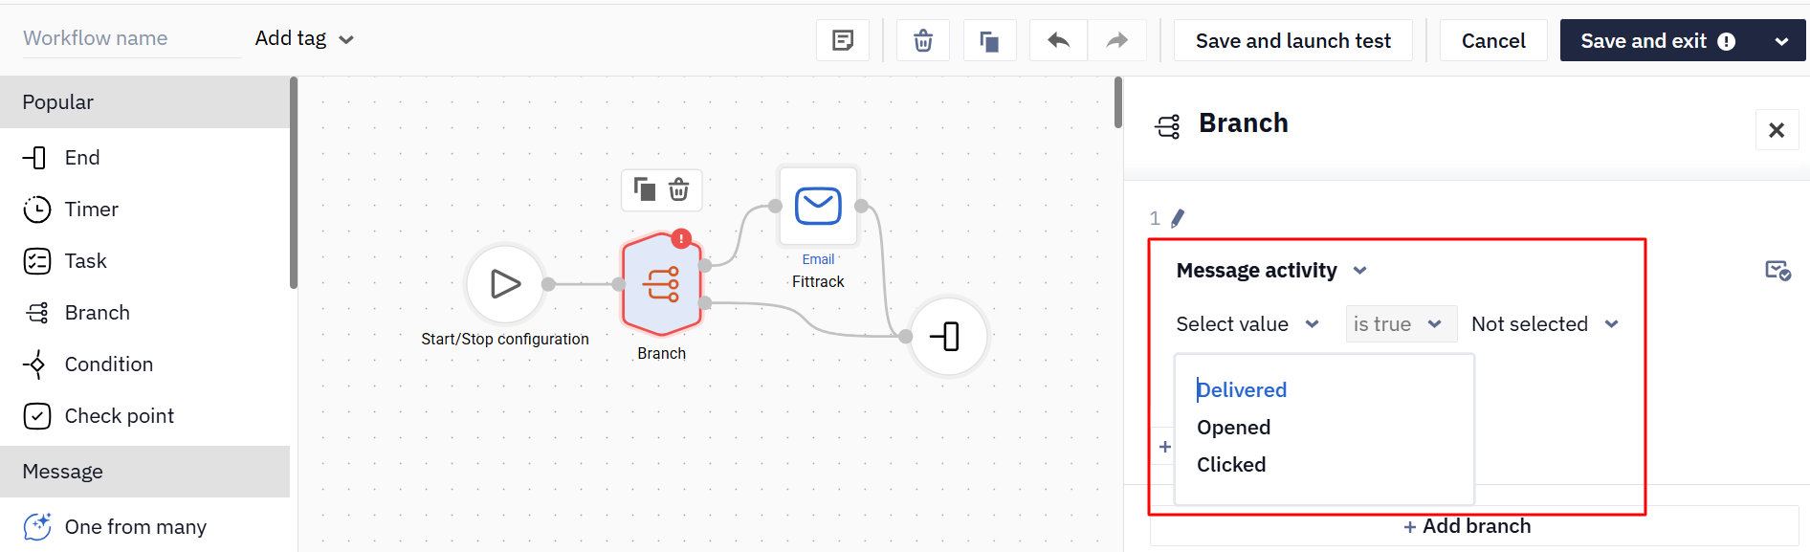Click the plus icon beside the condition
Viewport: 1810px width, 552px height.
pyautogui.click(x=1165, y=447)
